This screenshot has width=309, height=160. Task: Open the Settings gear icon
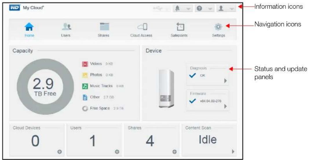click(x=218, y=27)
